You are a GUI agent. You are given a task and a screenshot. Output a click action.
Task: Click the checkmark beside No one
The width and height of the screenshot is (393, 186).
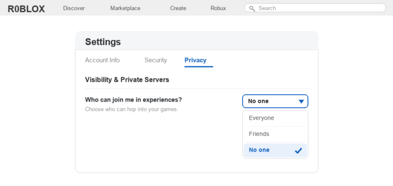coord(298,150)
